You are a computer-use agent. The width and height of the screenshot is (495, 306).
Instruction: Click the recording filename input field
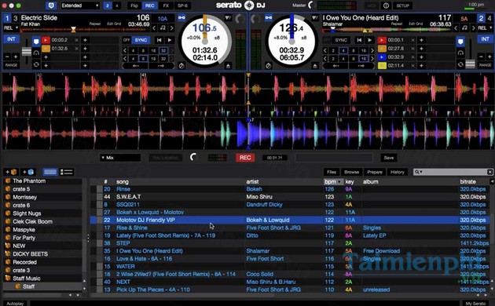(x=334, y=158)
